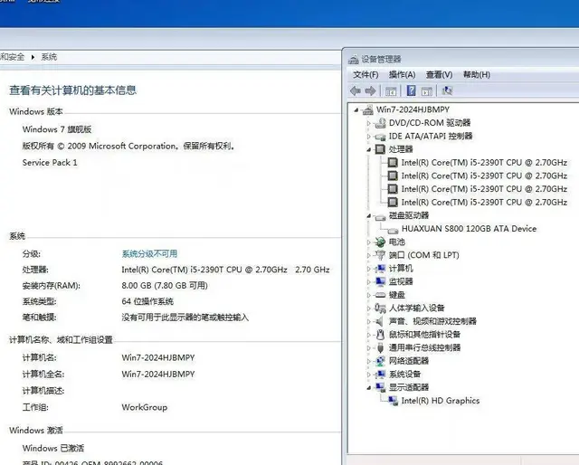Click the Windows 已激活 text
The image size is (579, 465).
(53, 448)
